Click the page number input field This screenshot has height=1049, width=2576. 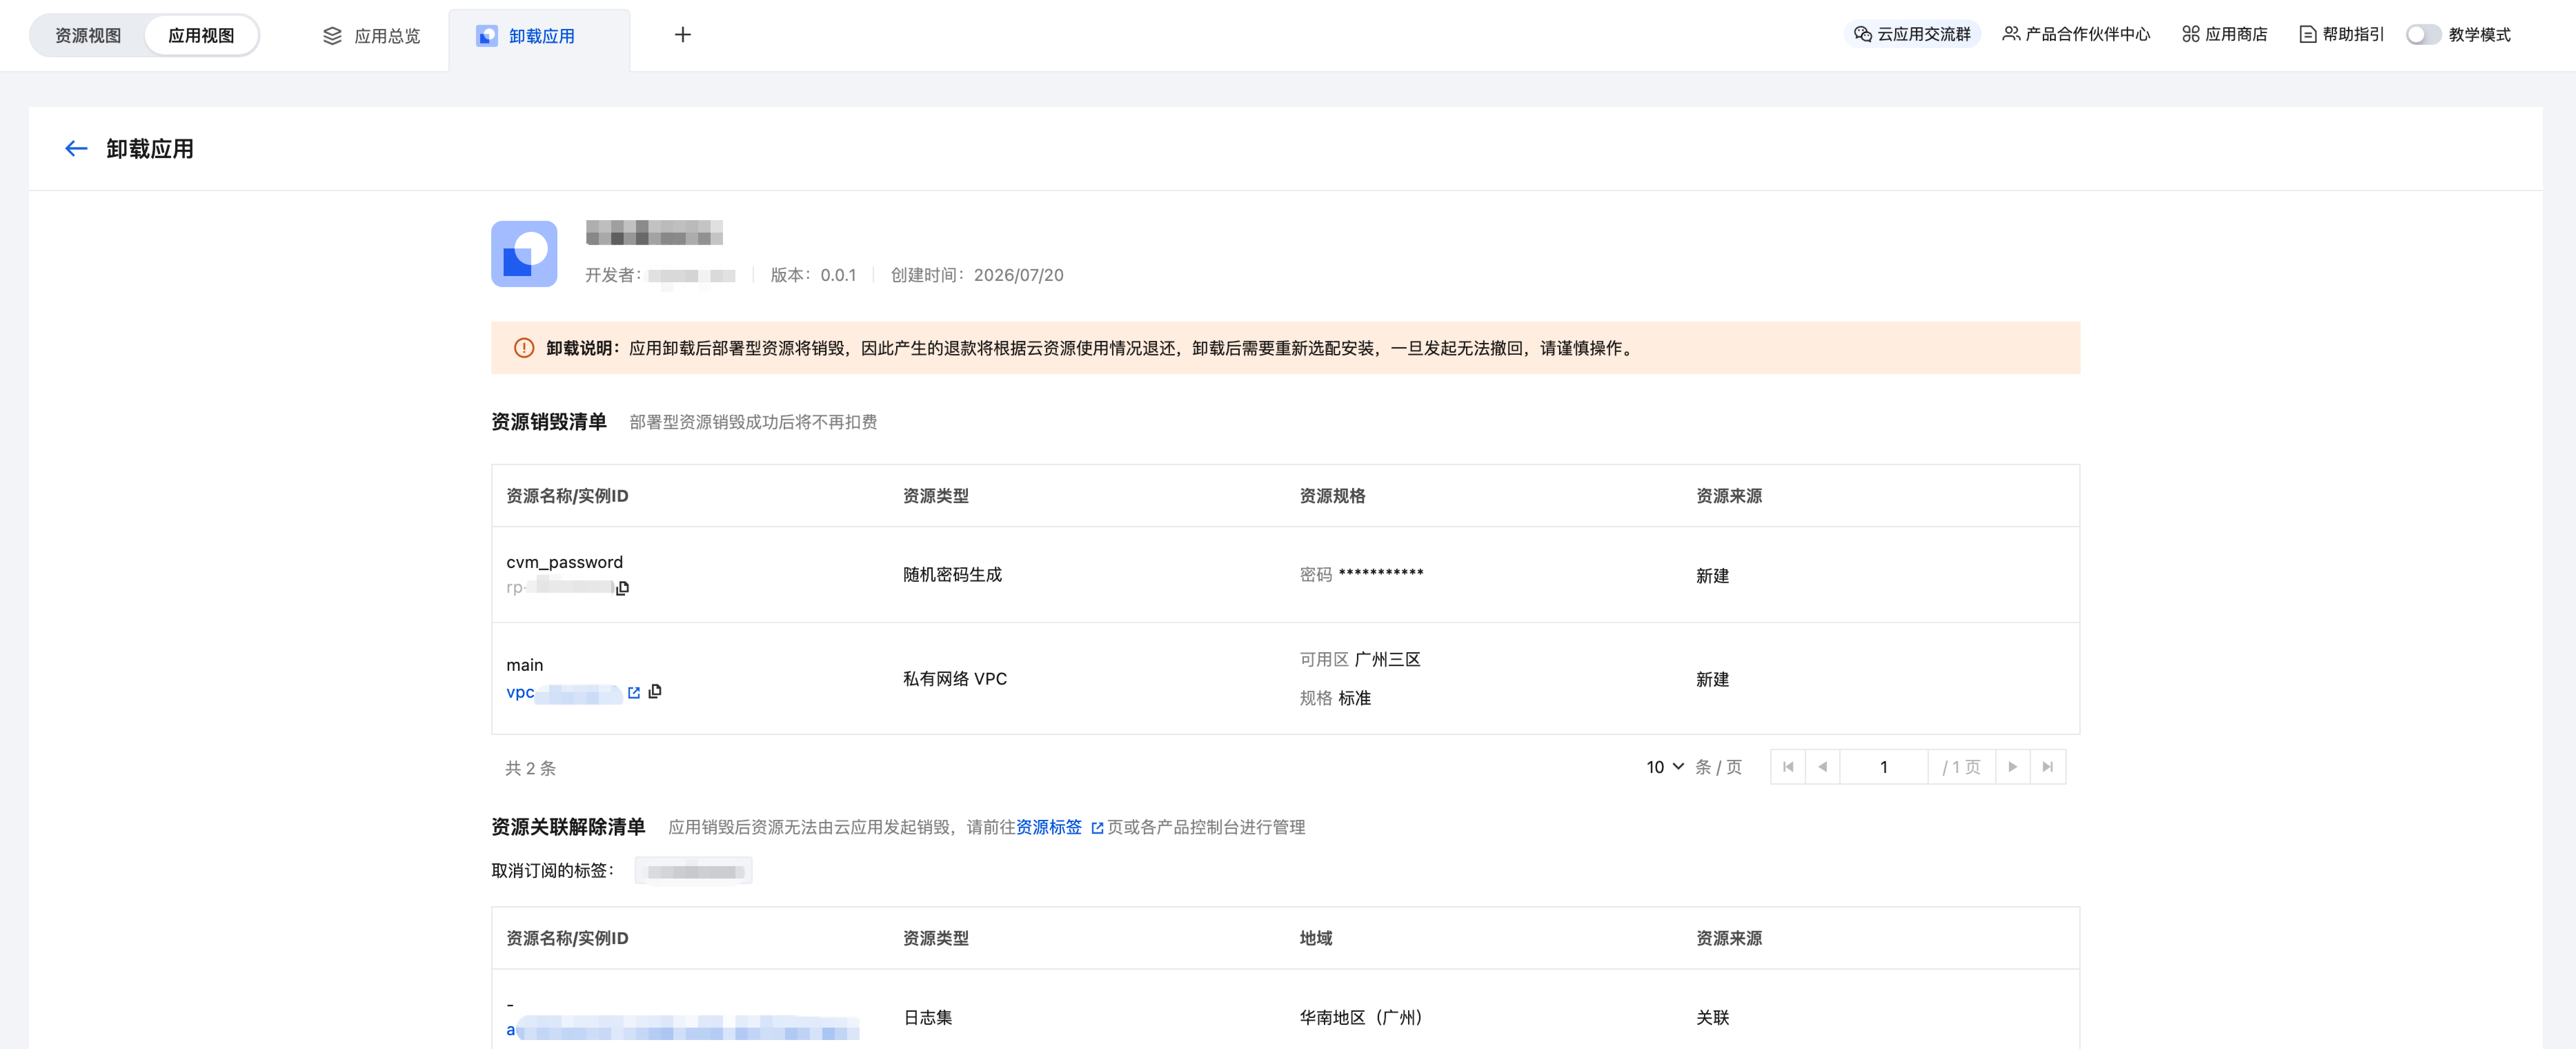(x=1884, y=767)
